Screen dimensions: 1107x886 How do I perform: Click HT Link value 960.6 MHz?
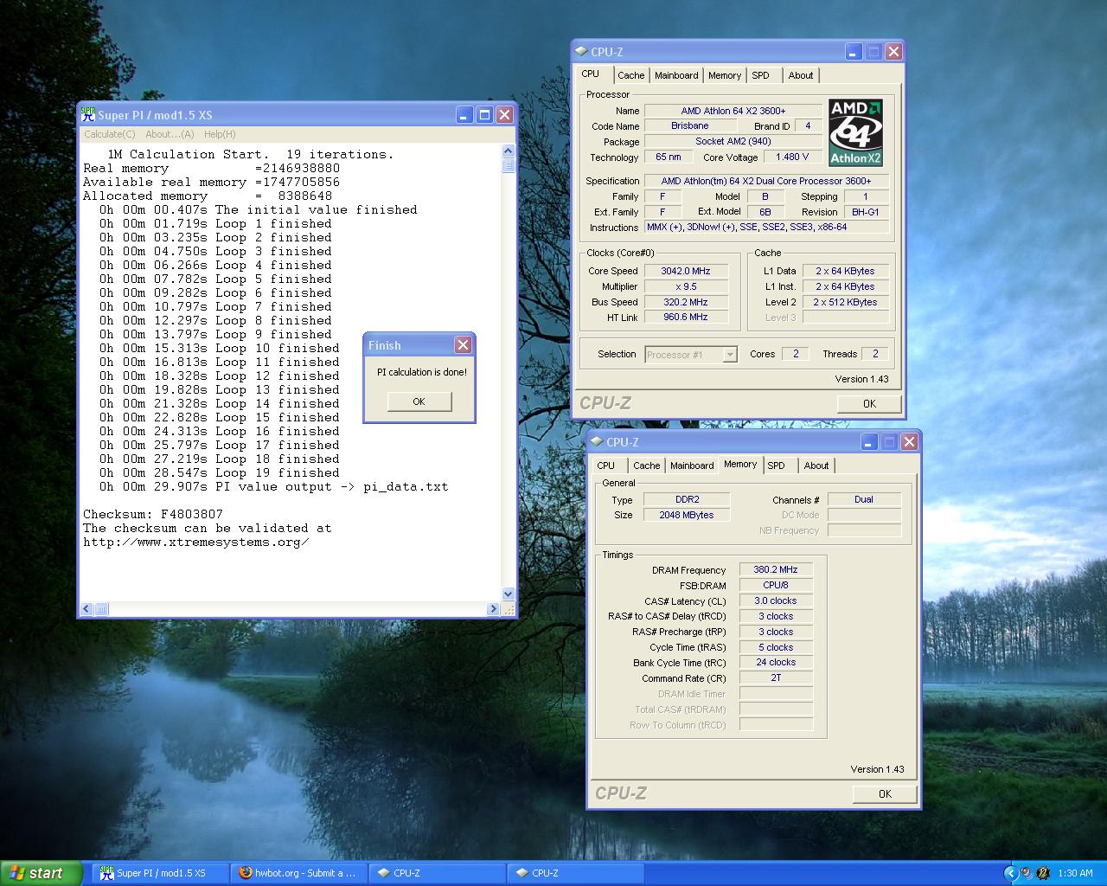[x=685, y=317]
